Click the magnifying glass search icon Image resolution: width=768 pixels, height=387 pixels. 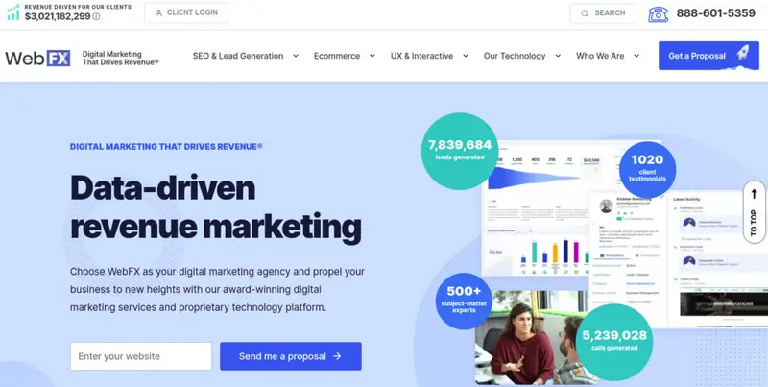[x=585, y=13]
